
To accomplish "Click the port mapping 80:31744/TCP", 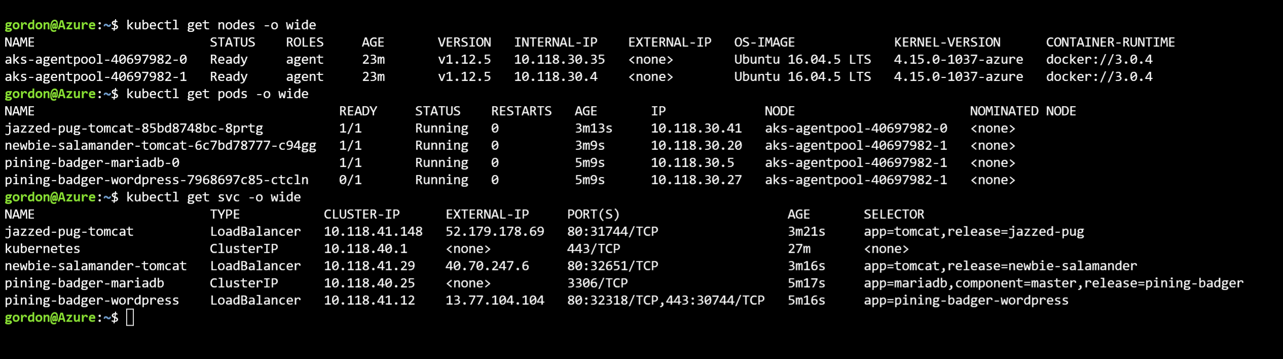I will pyautogui.click(x=613, y=231).
